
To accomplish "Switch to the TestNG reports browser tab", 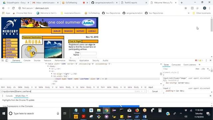I will tap(131, 3).
